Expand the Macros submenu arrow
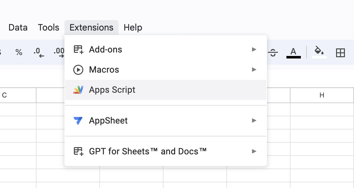 coord(254,69)
